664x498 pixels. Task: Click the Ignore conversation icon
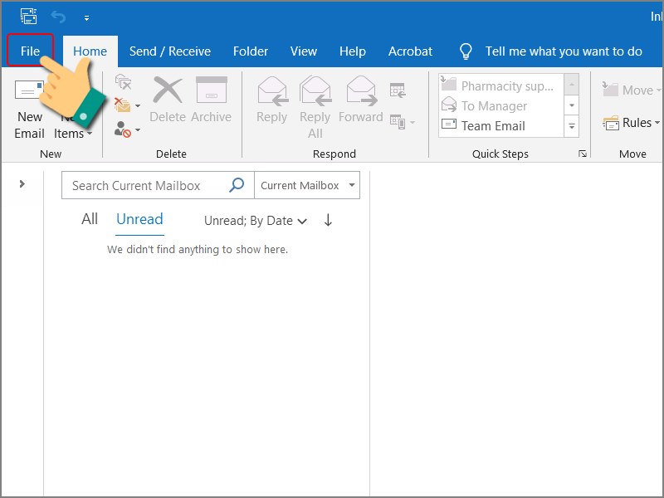(123, 81)
